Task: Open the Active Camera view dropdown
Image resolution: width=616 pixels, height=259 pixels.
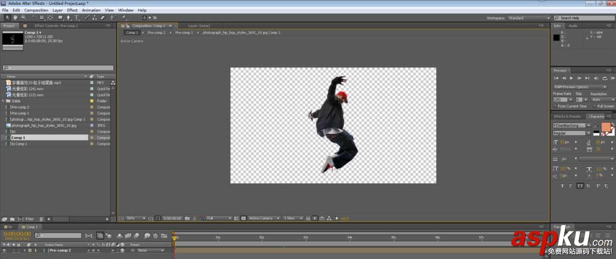Action: tap(264, 218)
